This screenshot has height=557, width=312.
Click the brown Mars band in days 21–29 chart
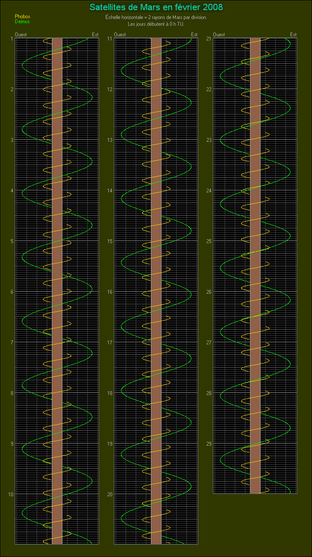(255, 266)
